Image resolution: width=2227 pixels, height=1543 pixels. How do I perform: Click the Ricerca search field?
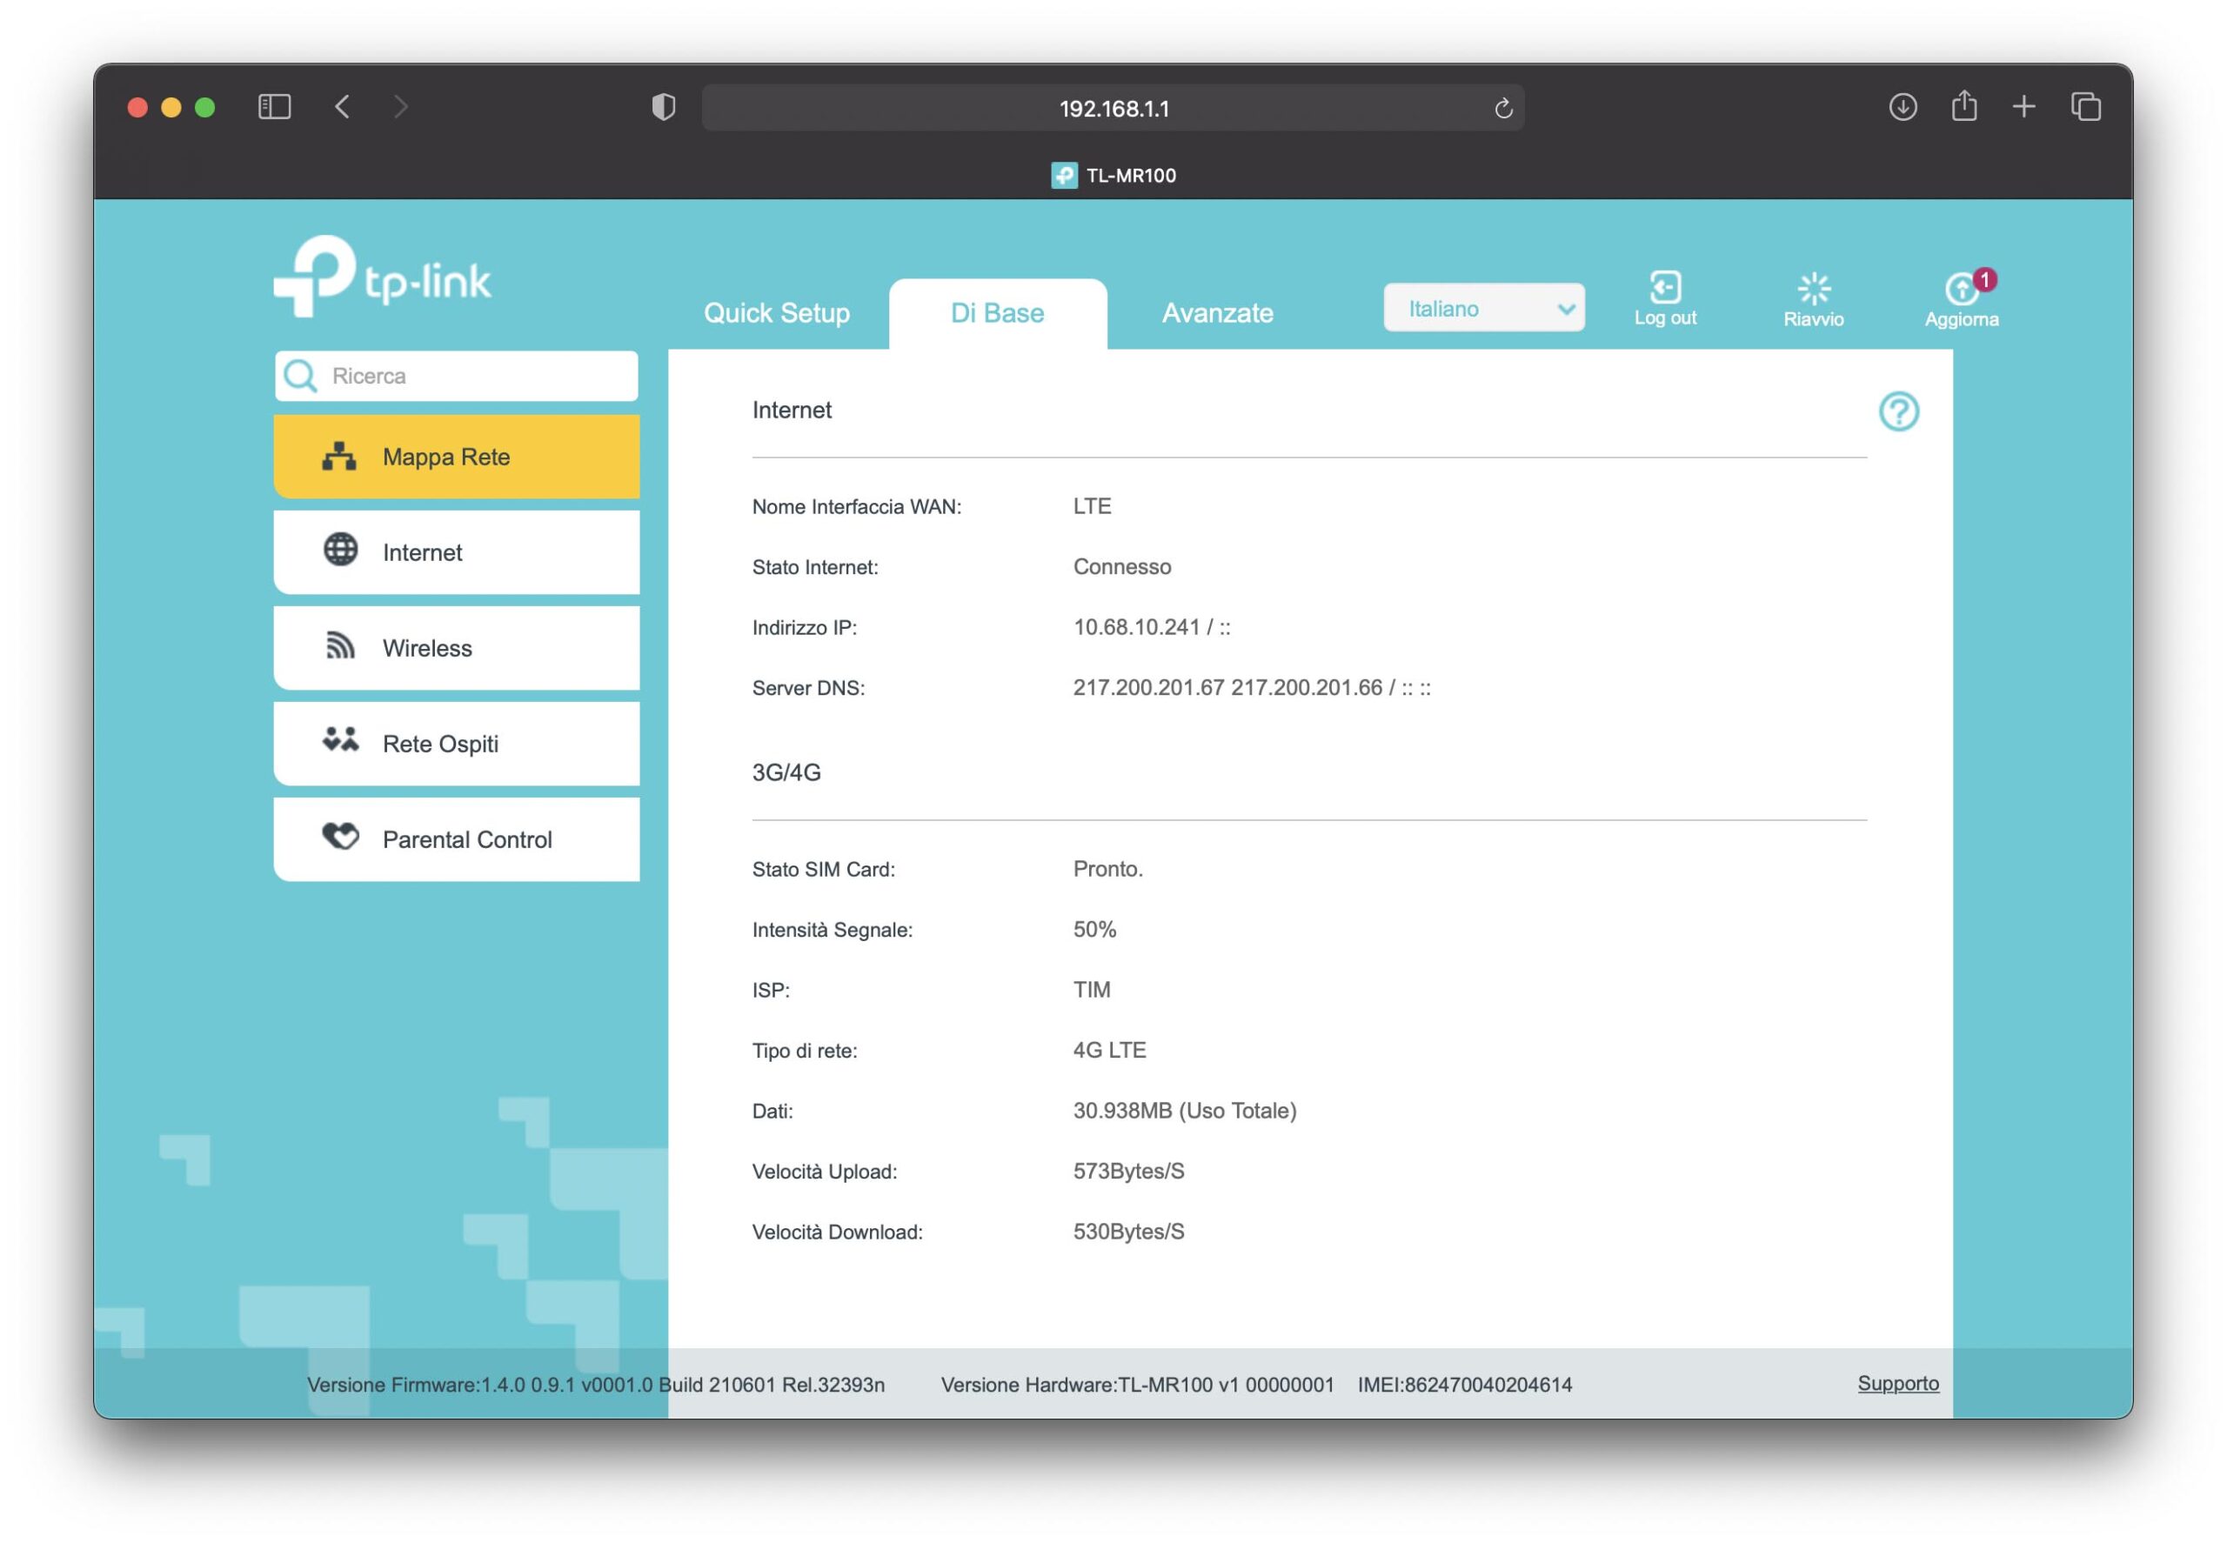(x=474, y=376)
